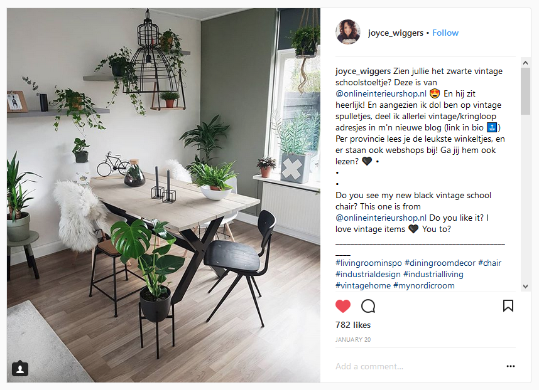539x390 pixels.
Task: Open the #diningroomdecor hashtag
Action: [440, 263]
